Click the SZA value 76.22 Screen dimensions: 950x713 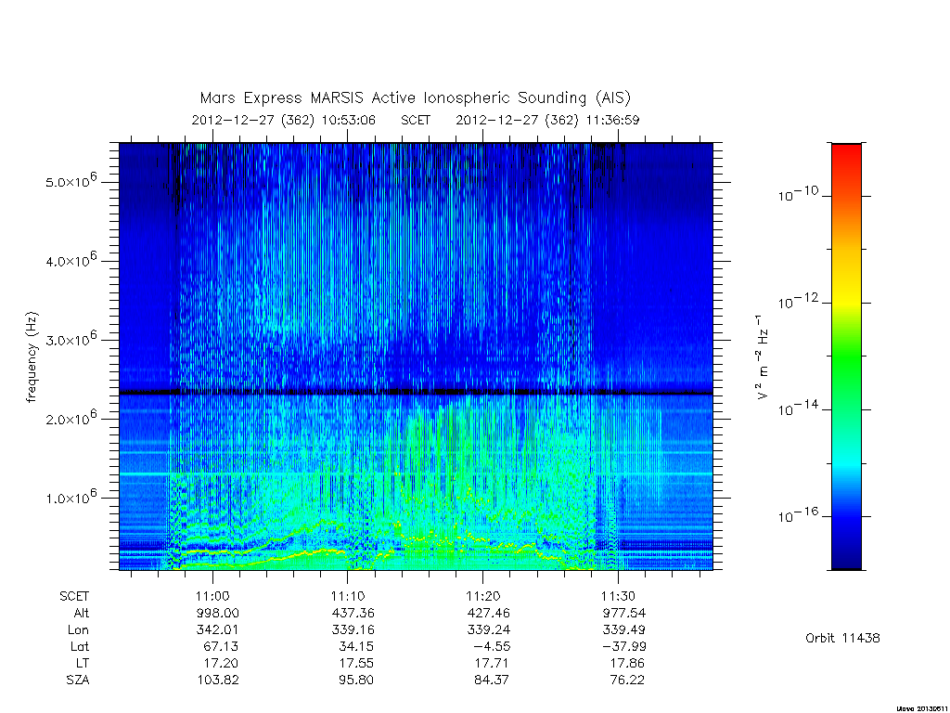pyautogui.click(x=627, y=680)
